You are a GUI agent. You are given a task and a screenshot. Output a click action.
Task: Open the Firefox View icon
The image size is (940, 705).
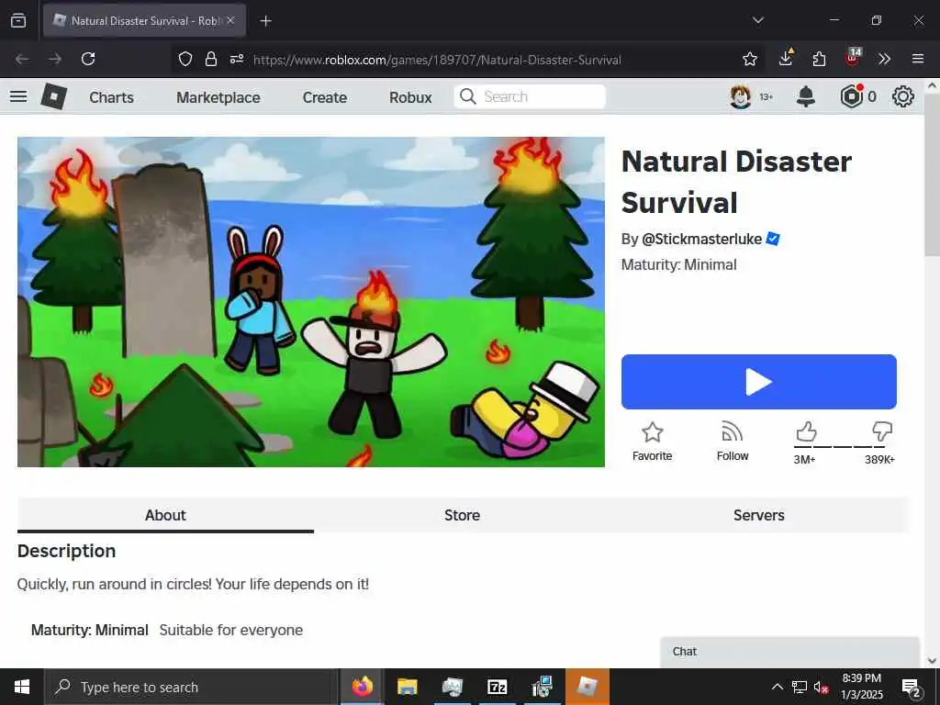click(x=18, y=20)
